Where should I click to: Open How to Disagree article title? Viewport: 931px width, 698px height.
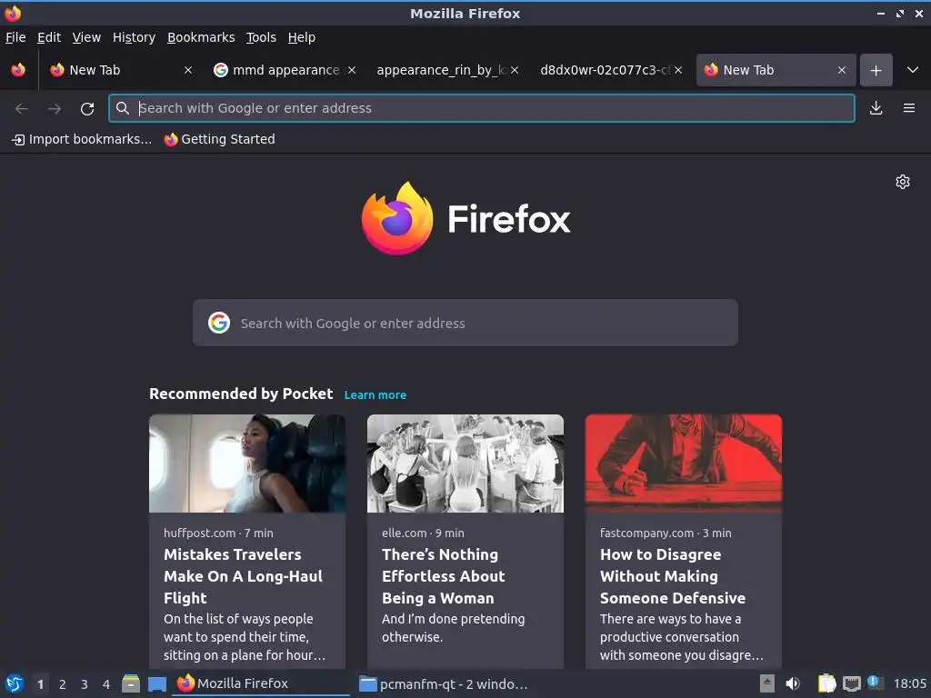[x=673, y=576]
